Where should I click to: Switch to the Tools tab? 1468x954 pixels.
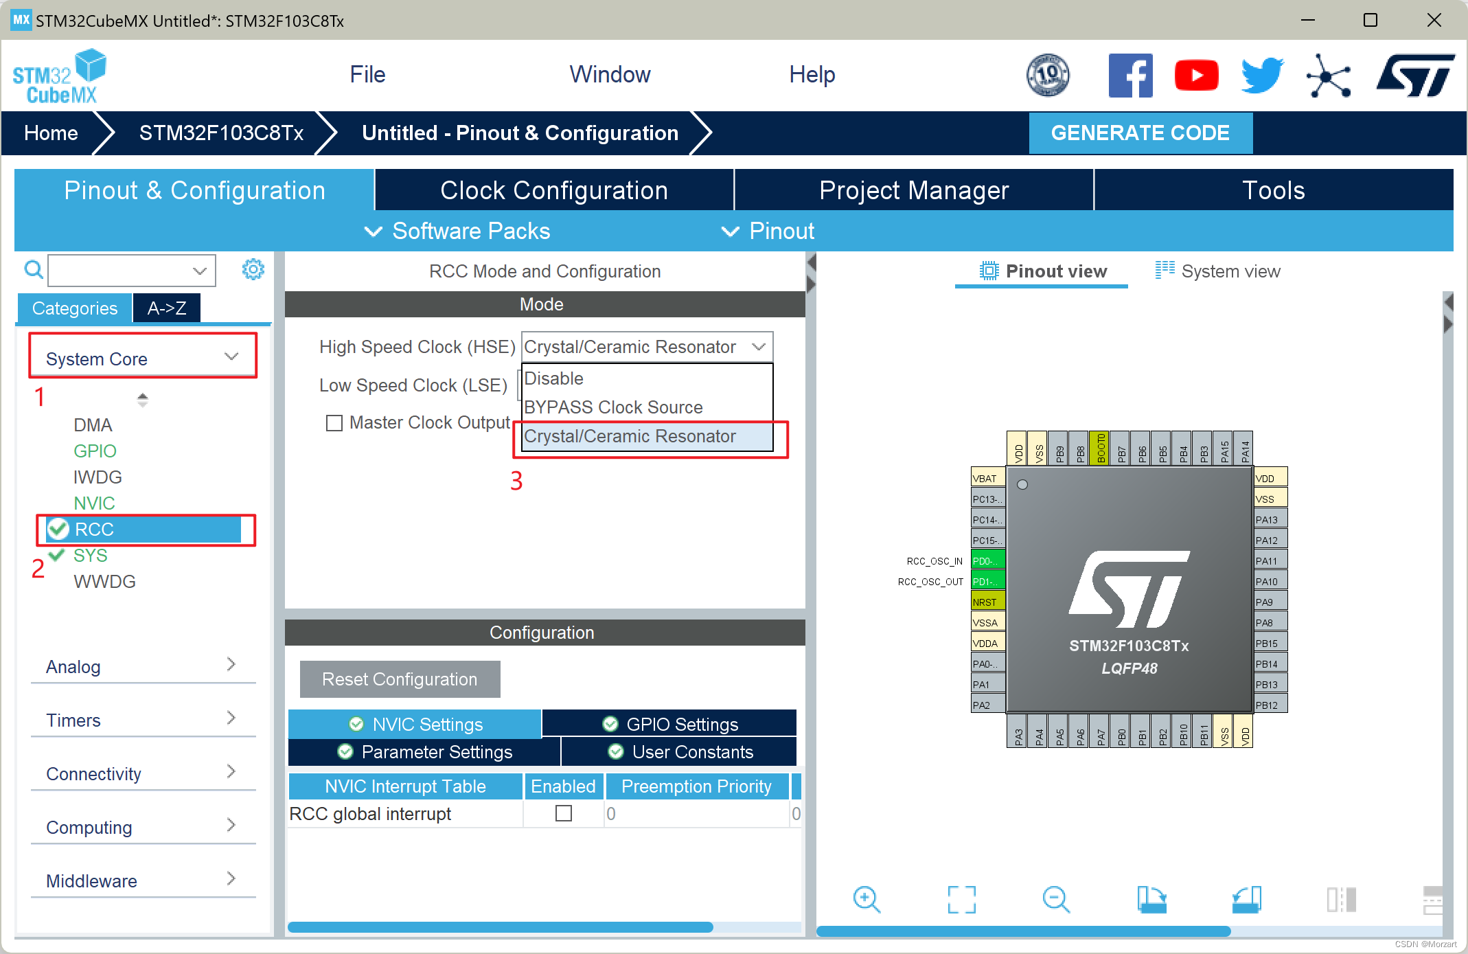point(1274,190)
